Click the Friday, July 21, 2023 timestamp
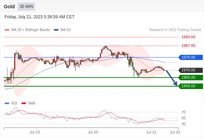Viewport: 204px width, 138px height. [x=39, y=17]
